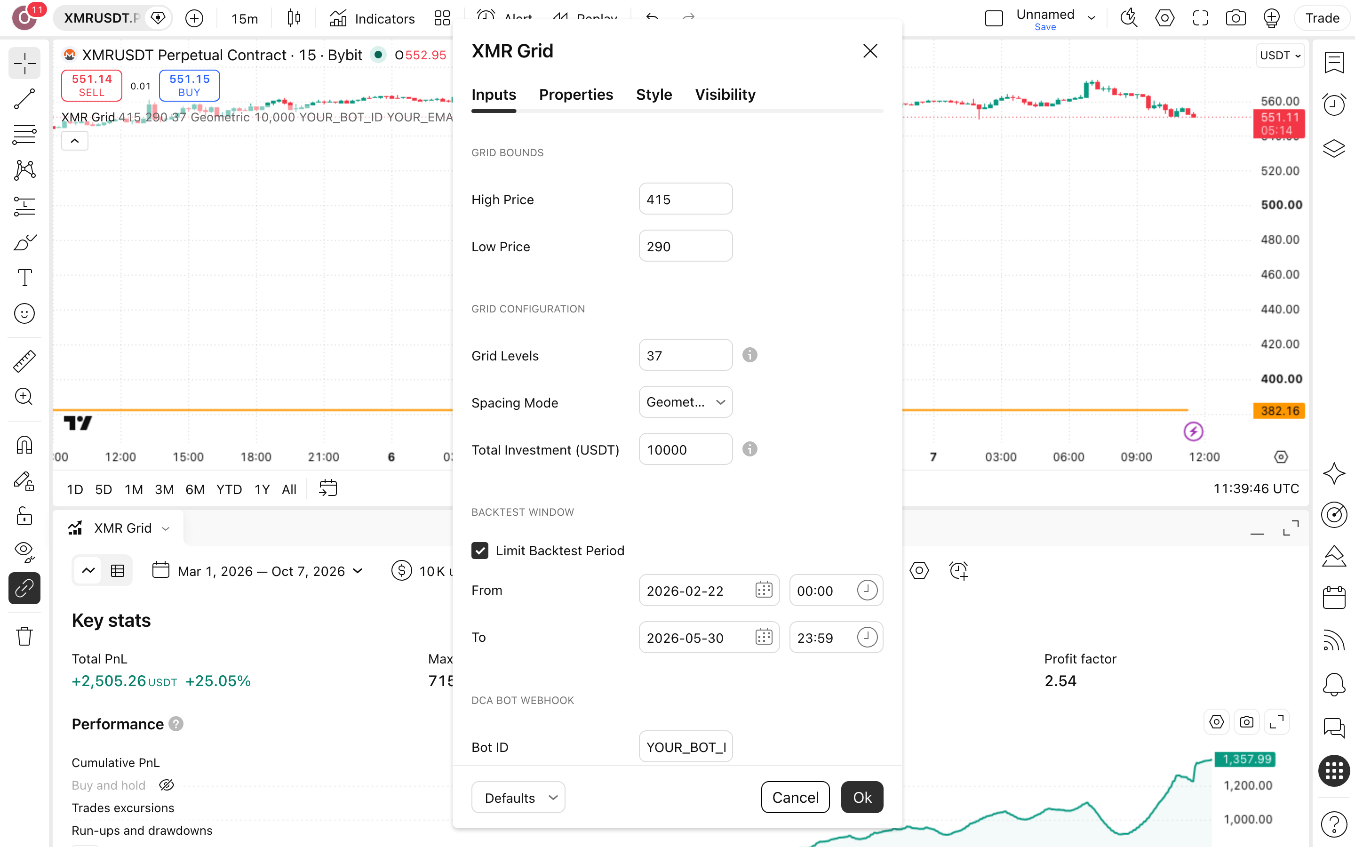Toggle the table list view in tester
The height and width of the screenshot is (847, 1355).
[x=118, y=571]
